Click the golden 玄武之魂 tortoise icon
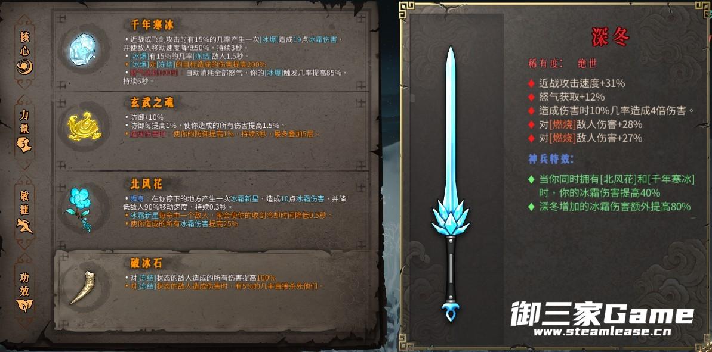The width and height of the screenshot is (712, 352). pyautogui.click(x=84, y=126)
